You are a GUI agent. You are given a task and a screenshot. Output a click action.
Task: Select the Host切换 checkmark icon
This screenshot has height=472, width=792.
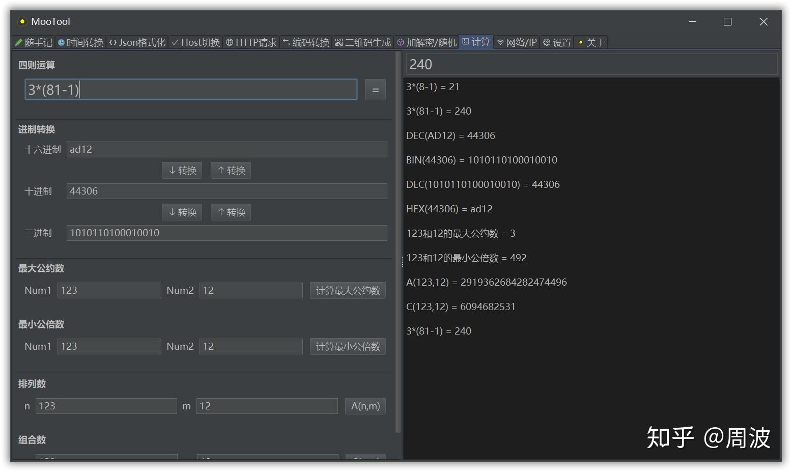[x=195, y=42]
